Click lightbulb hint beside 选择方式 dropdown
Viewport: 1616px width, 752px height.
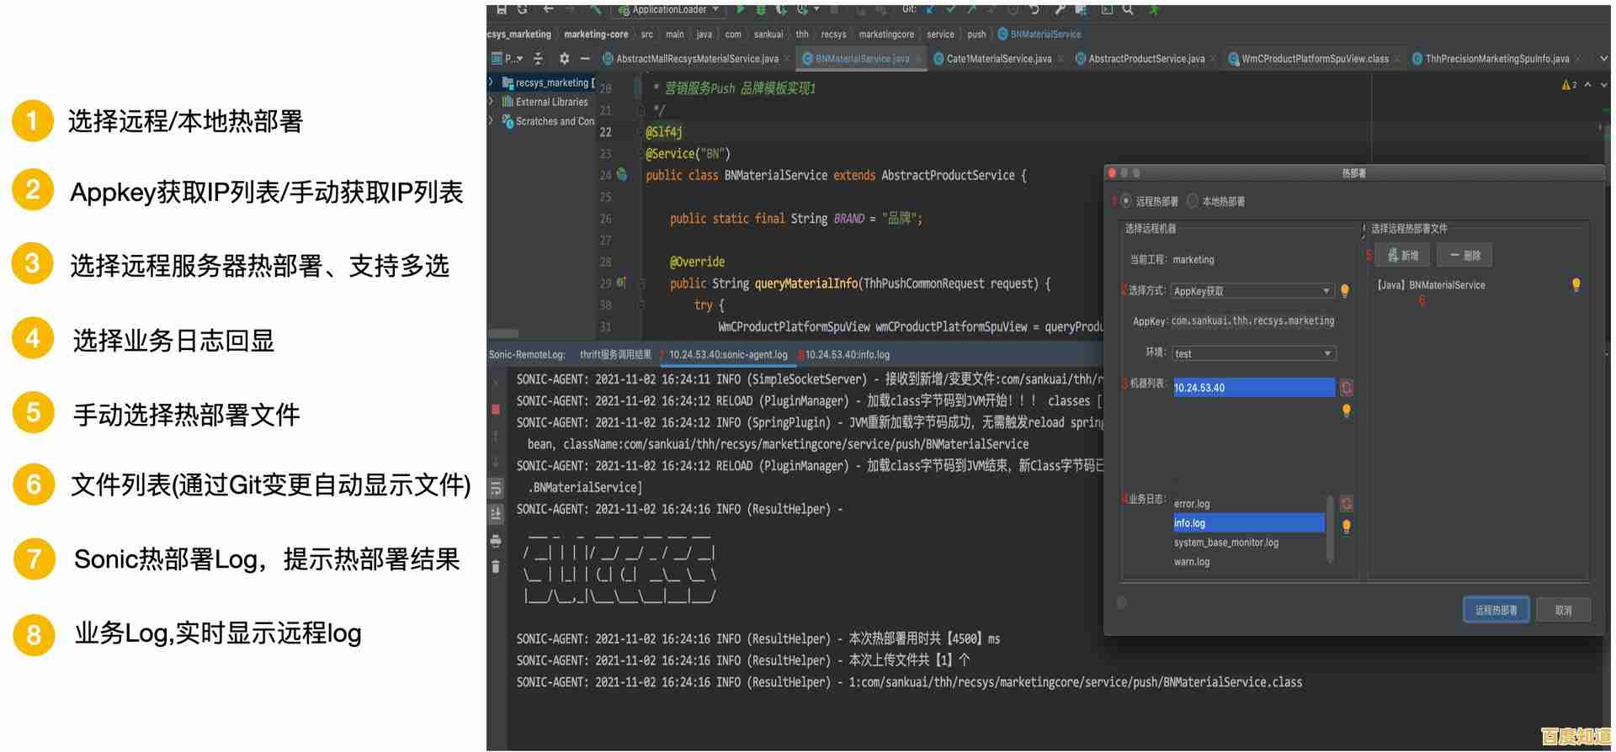point(1345,291)
